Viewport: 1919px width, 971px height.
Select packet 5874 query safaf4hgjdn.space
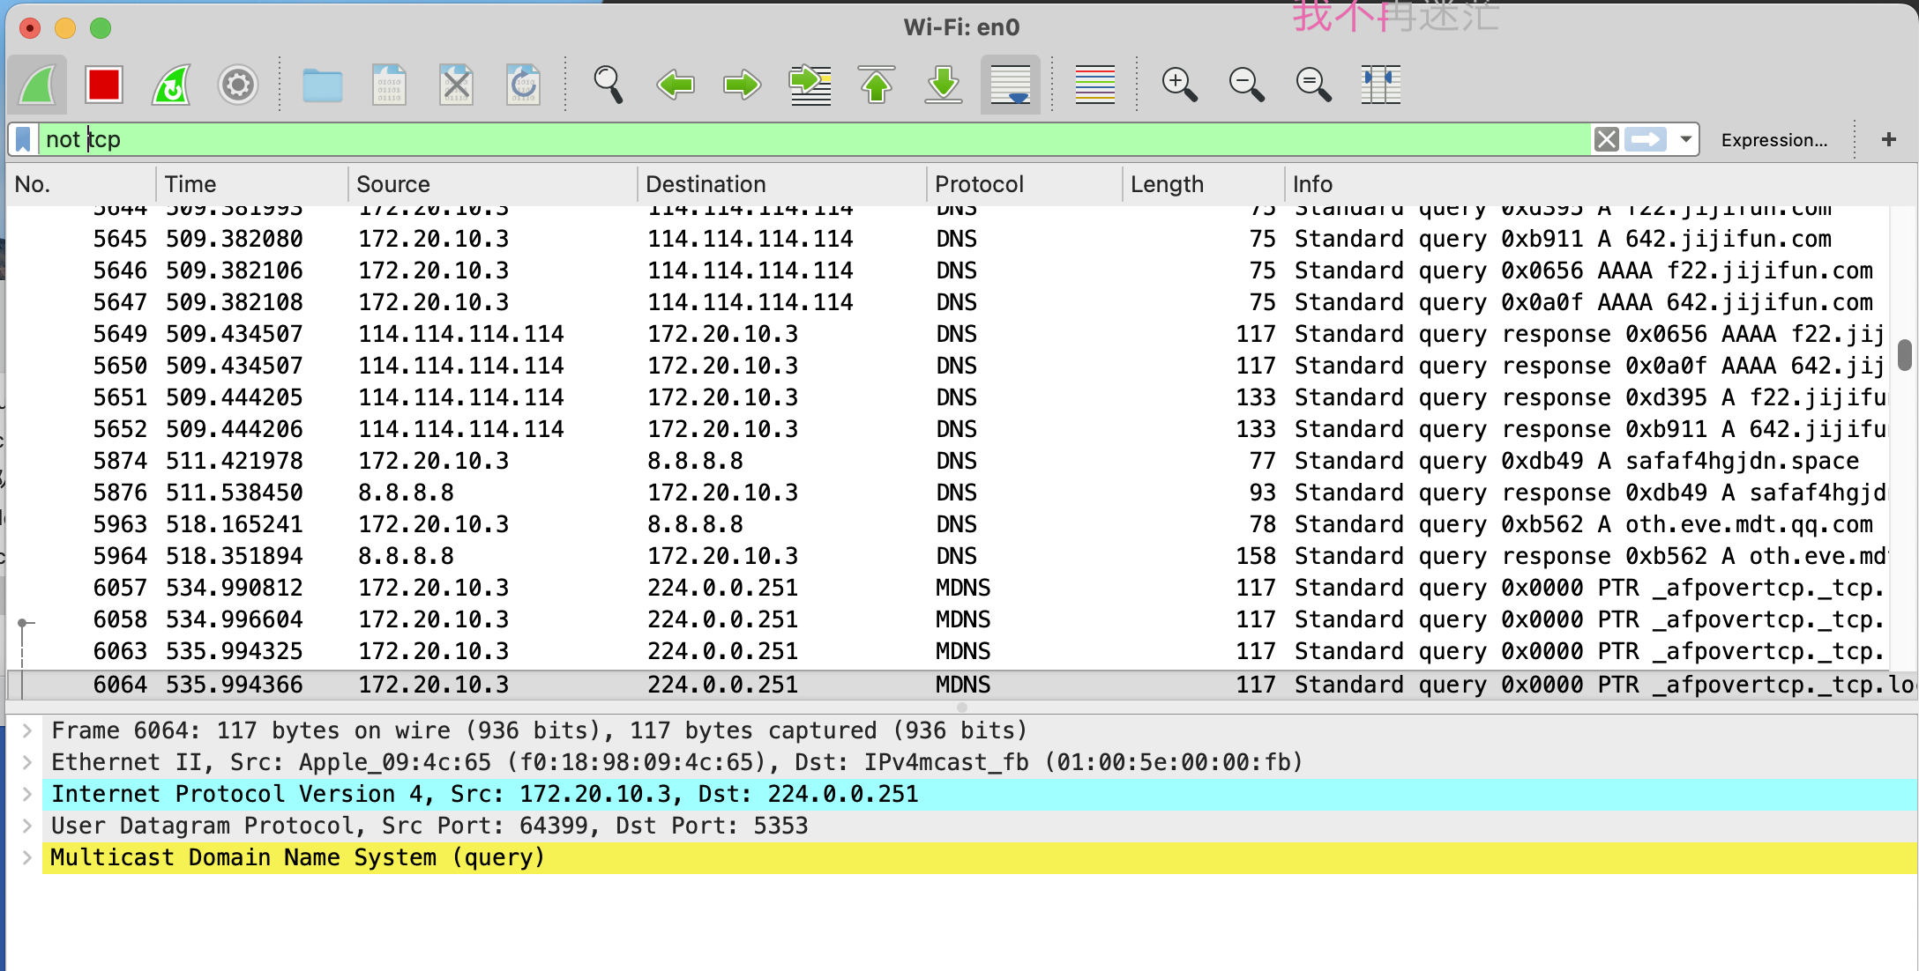point(948,461)
